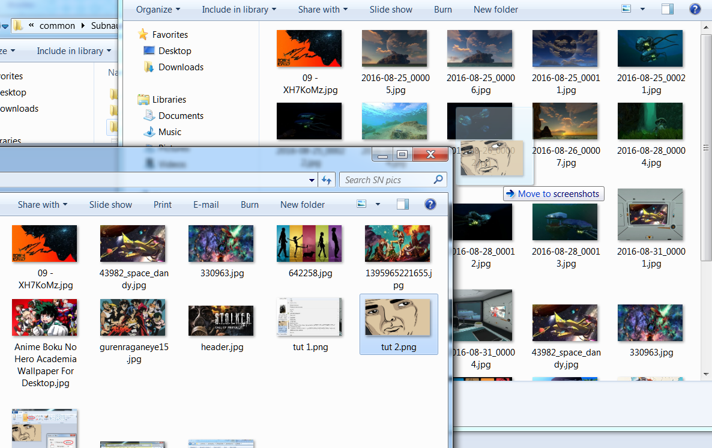Click Print in SN pics toolbar
Viewport: 712px width, 448px height.
pyautogui.click(x=163, y=205)
